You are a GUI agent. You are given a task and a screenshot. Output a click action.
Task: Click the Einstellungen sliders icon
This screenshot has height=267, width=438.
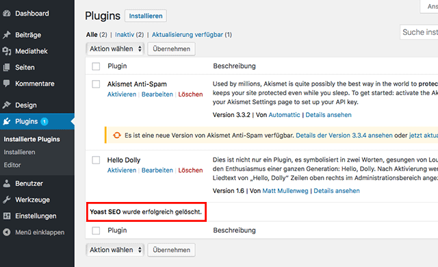[x=7, y=216]
